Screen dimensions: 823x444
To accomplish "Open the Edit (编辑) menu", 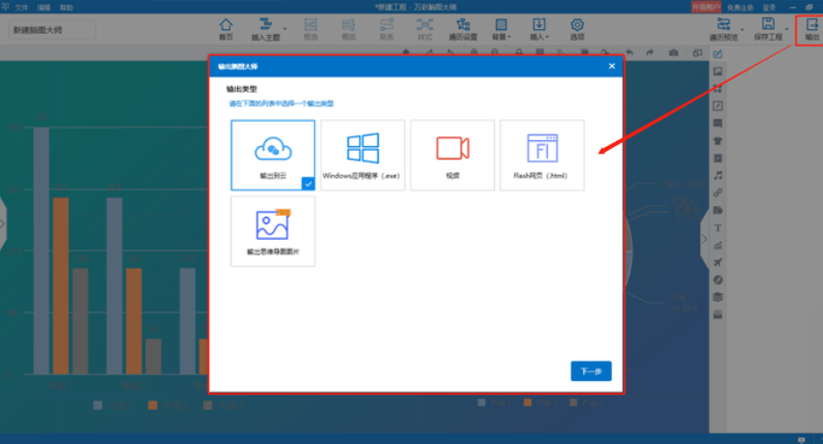I will pyautogui.click(x=44, y=7).
